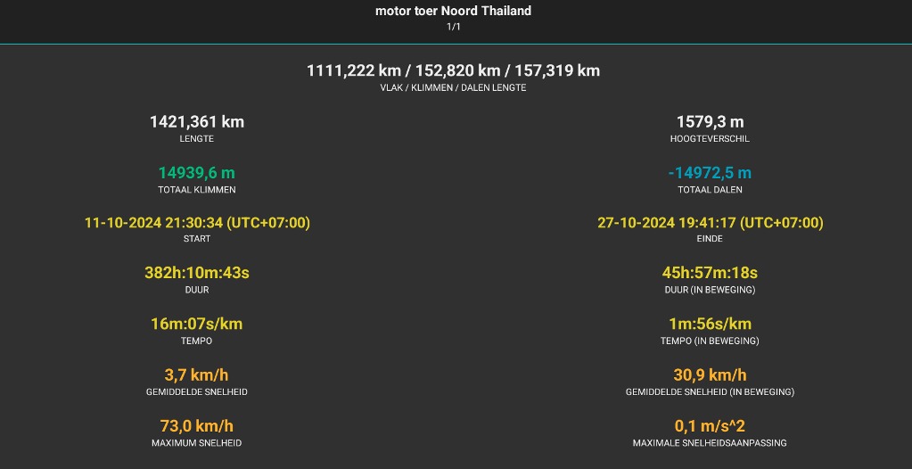Viewport: 912px width, 469px height.
Task: Click the 3,7 km/h gemiddelde snelheid value
Action: click(x=197, y=375)
